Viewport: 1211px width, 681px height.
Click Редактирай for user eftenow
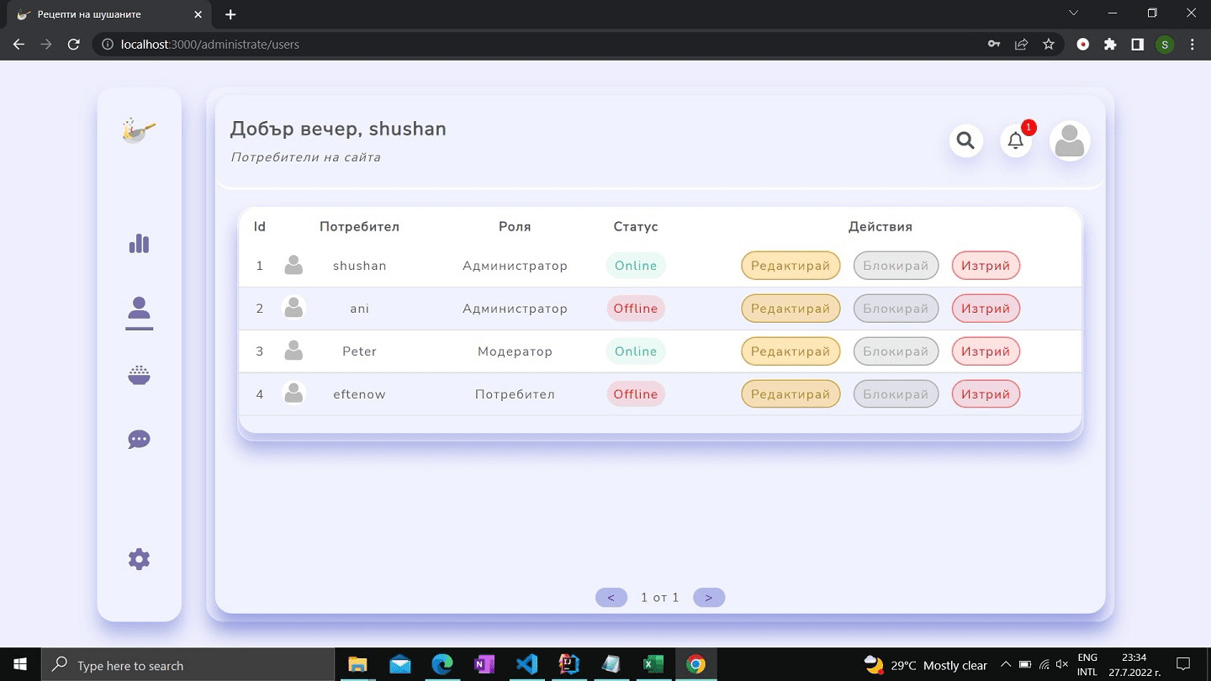[x=791, y=394]
